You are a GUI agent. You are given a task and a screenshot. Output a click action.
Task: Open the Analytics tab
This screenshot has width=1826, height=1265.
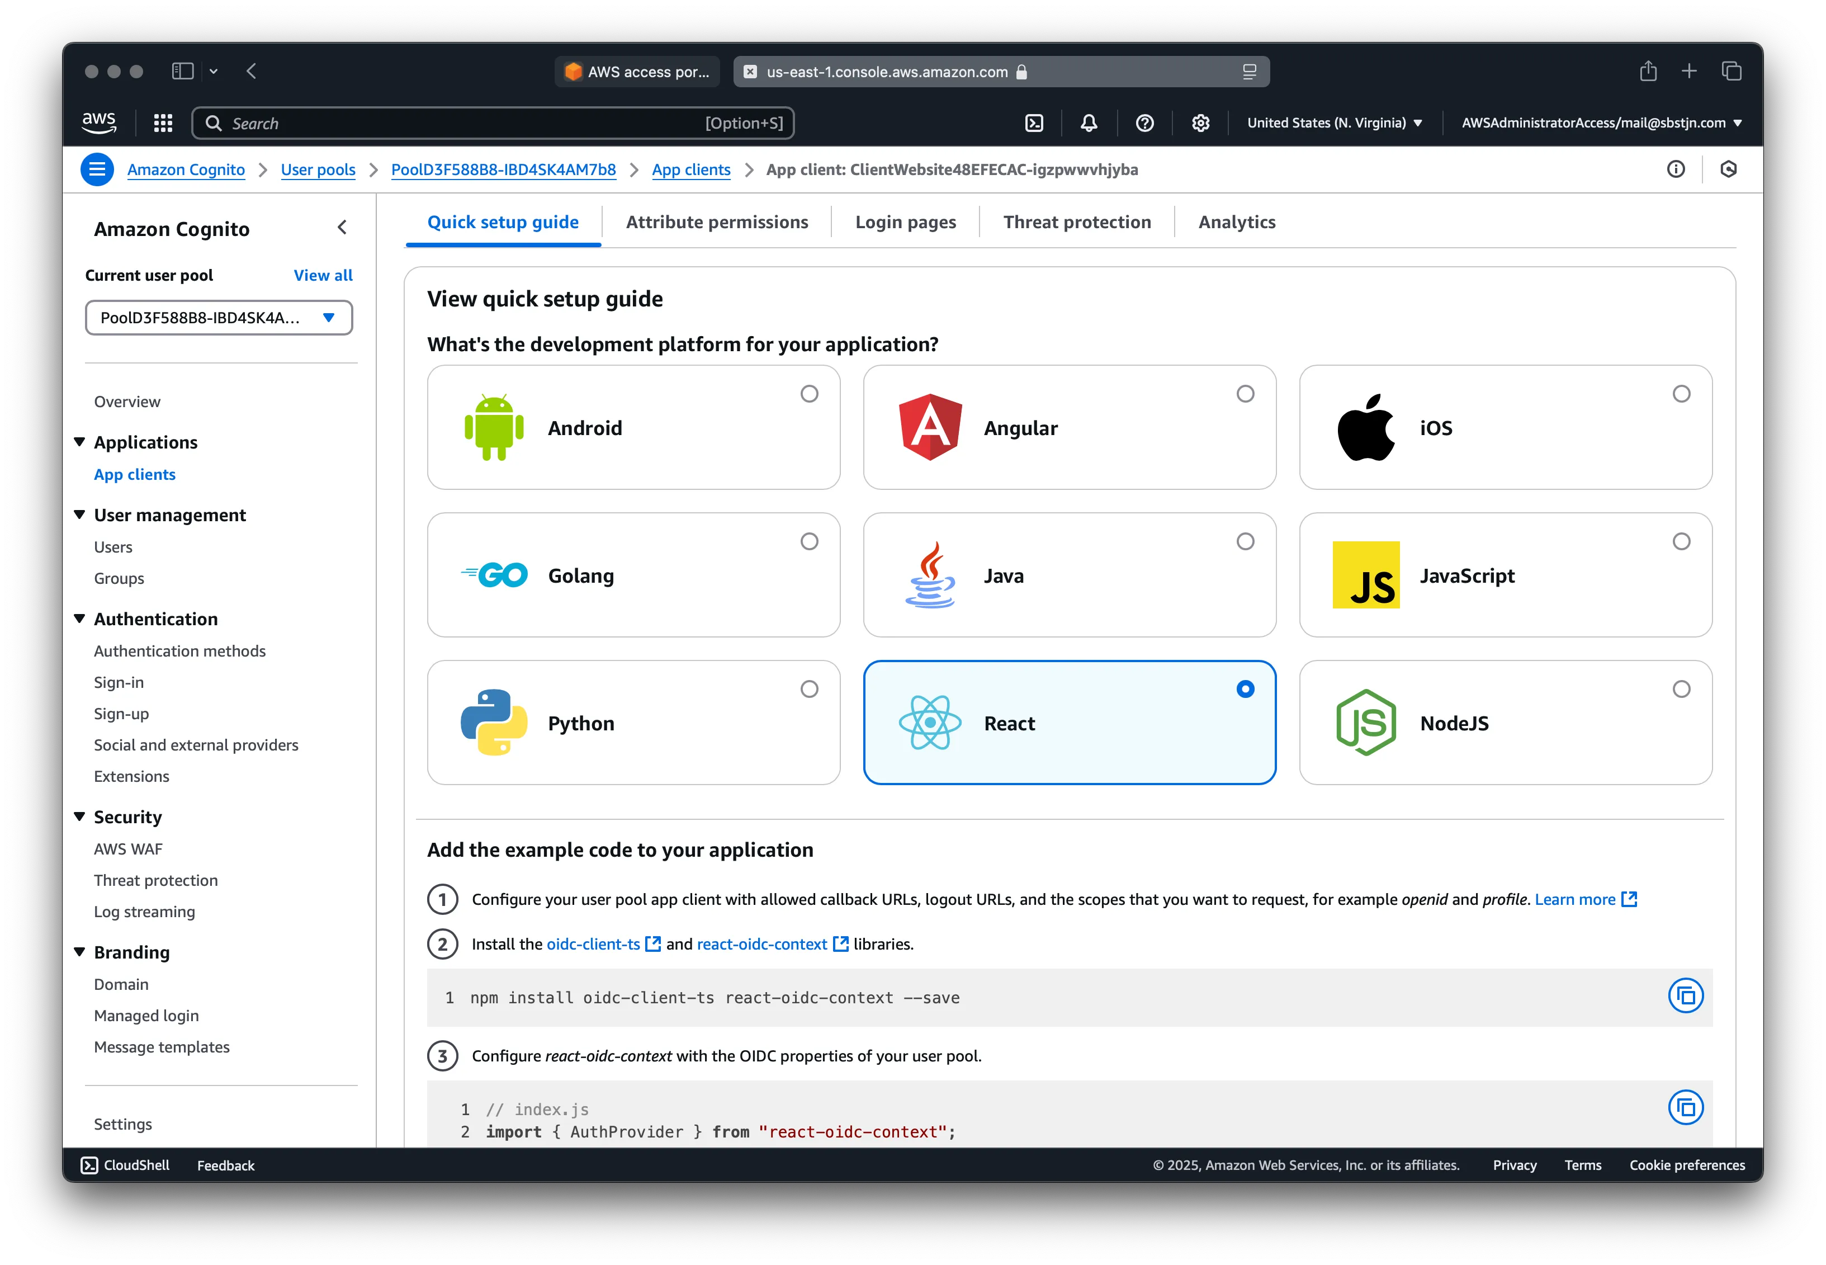pos(1236,222)
